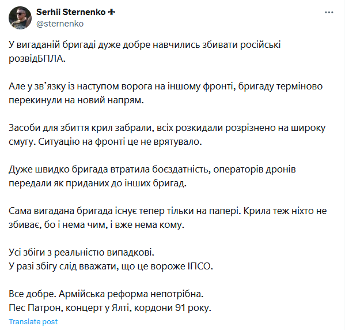The image size is (345, 330).
Task: Click the paragraph starting with Дуже швидко бригада
Action: [152, 176]
